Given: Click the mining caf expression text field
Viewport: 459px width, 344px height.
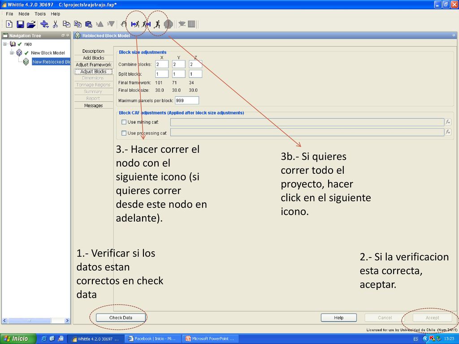Looking at the screenshot, I should pyautogui.click(x=307, y=122).
